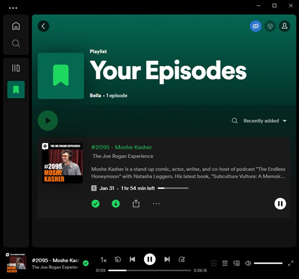Open Bella's profile link
Viewport: 299px width, 279px height.
pos(95,96)
